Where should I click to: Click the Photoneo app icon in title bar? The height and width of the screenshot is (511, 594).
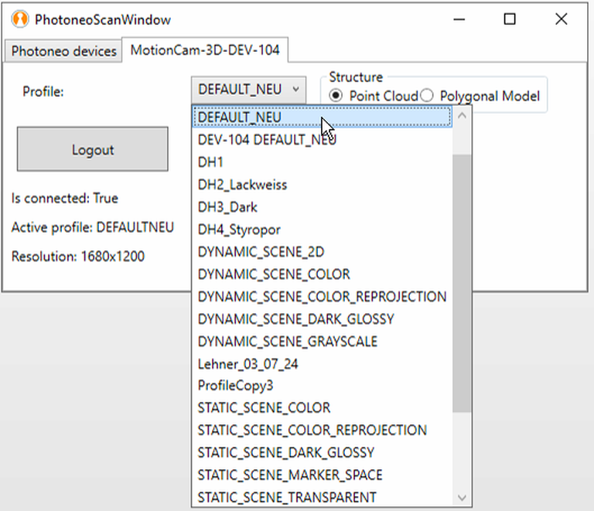coord(19,19)
